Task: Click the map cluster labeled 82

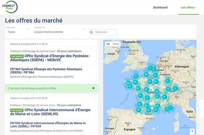Action: [x=157, y=96]
